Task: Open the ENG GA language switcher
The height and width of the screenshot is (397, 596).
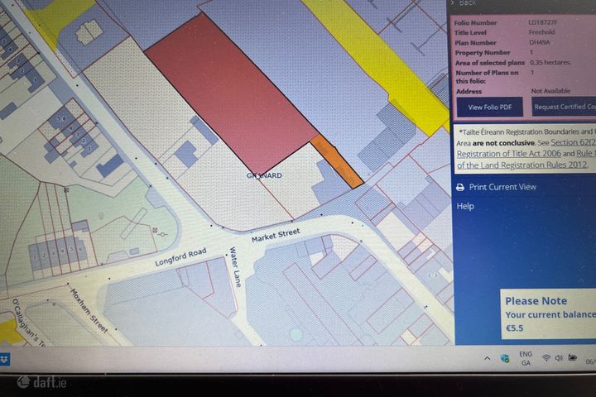Action: (x=526, y=358)
